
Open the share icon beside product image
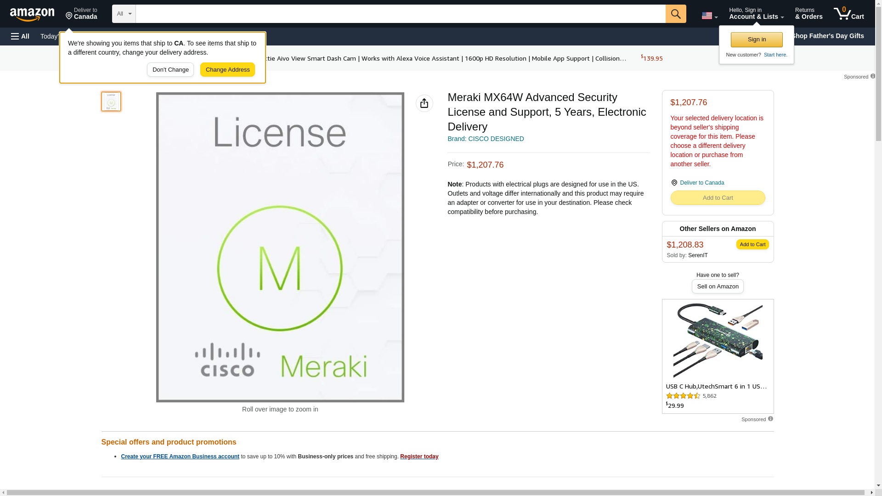[424, 103]
